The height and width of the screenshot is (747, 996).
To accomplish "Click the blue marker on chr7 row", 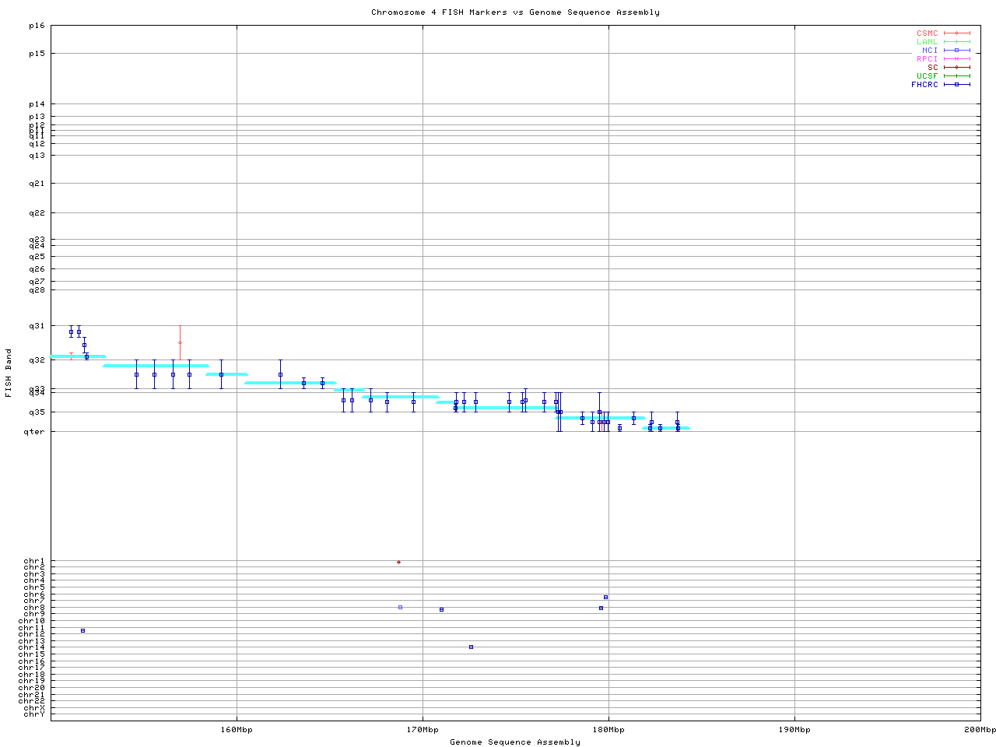I will pyautogui.click(x=605, y=597).
